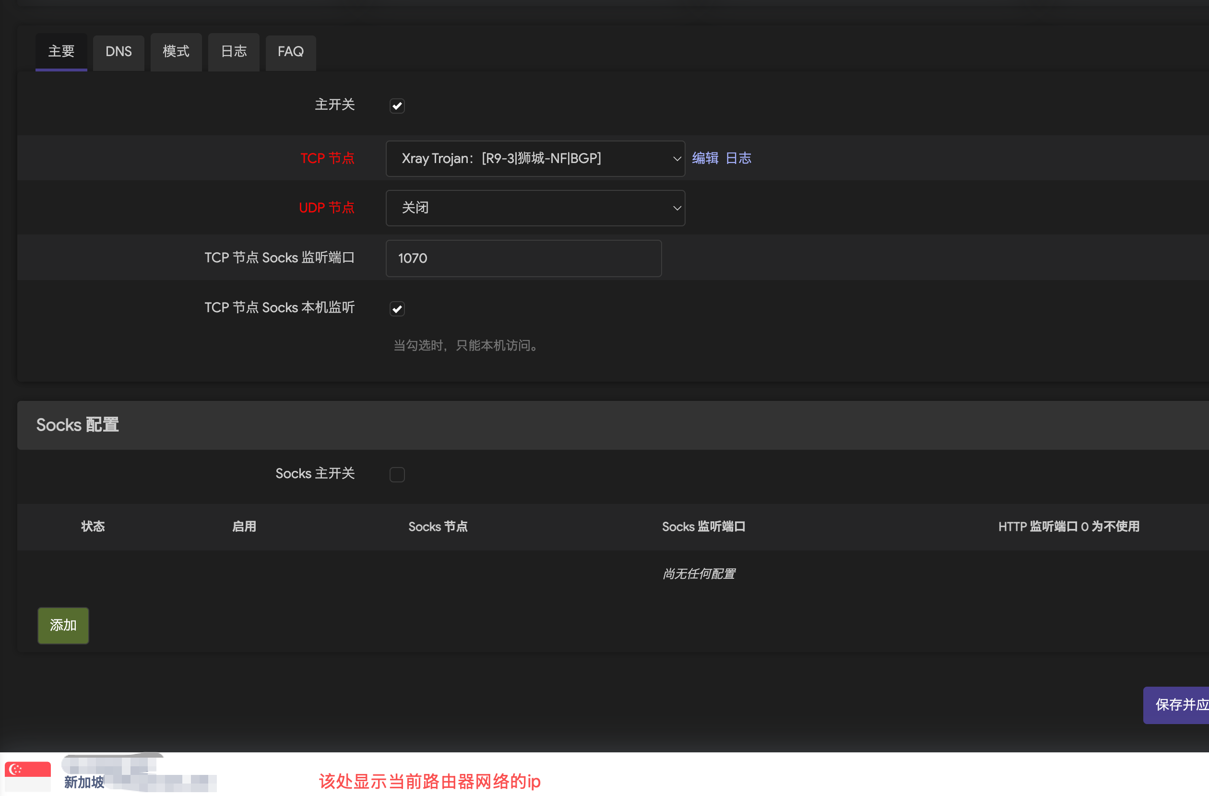The image size is (1209, 796).
Task: Switch to the DNS tab
Action: pos(119,52)
